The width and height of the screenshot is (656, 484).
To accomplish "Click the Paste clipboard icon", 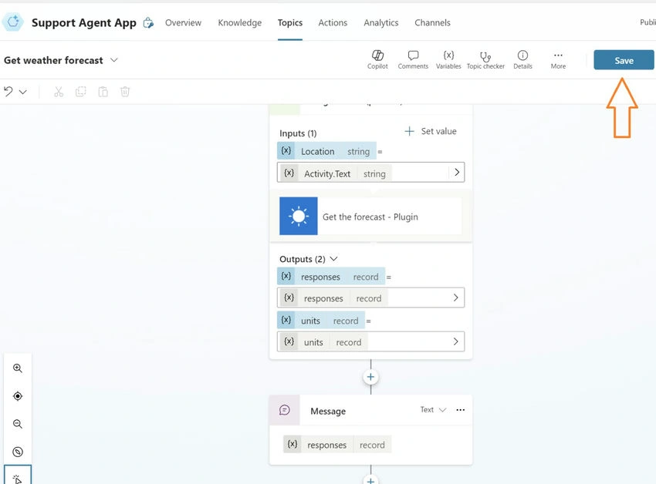I will [103, 92].
